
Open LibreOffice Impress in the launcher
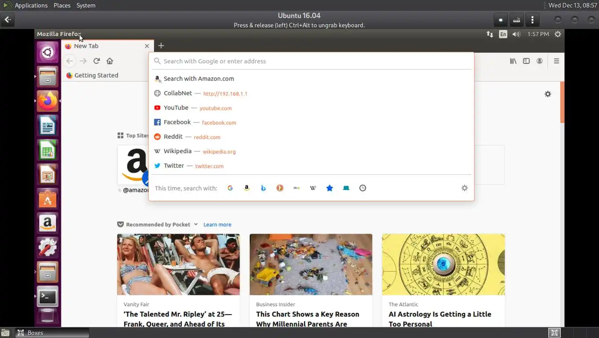(x=48, y=175)
